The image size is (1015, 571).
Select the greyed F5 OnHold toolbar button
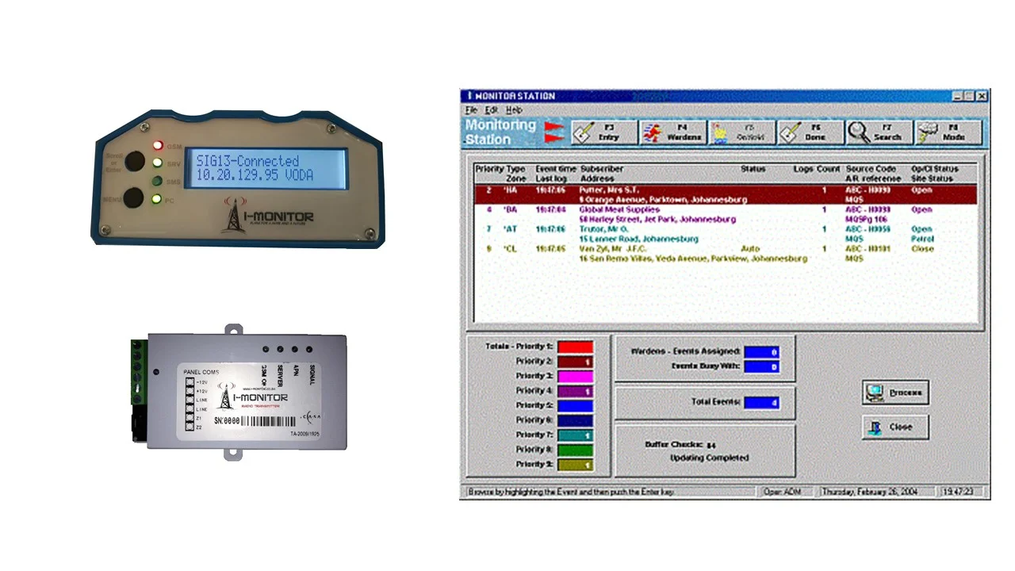pos(741,132)
